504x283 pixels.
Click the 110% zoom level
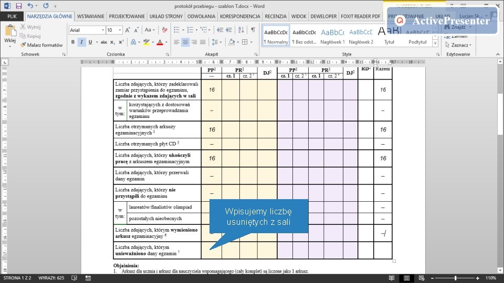click(x=490, y=278)
